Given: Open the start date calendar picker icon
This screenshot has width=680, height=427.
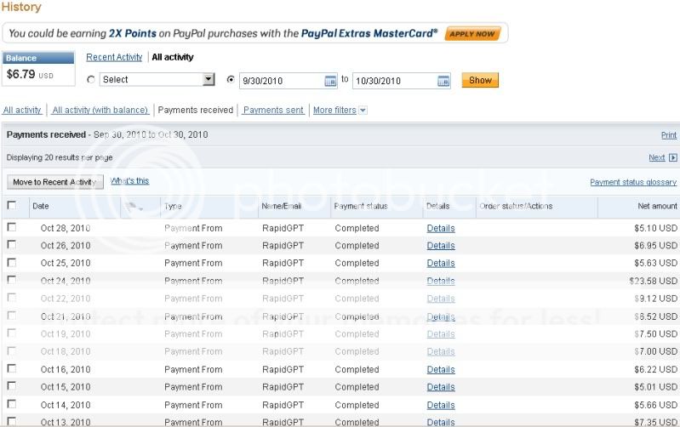Looking at the screenshot, I should point(330,81).
